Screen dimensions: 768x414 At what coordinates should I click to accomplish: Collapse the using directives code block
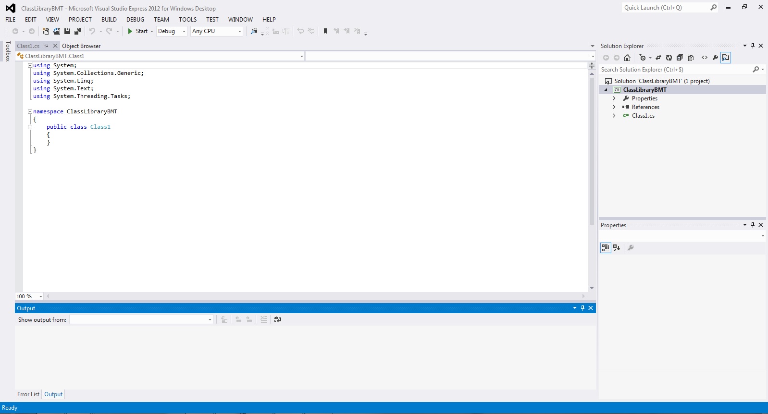(30, 65)
